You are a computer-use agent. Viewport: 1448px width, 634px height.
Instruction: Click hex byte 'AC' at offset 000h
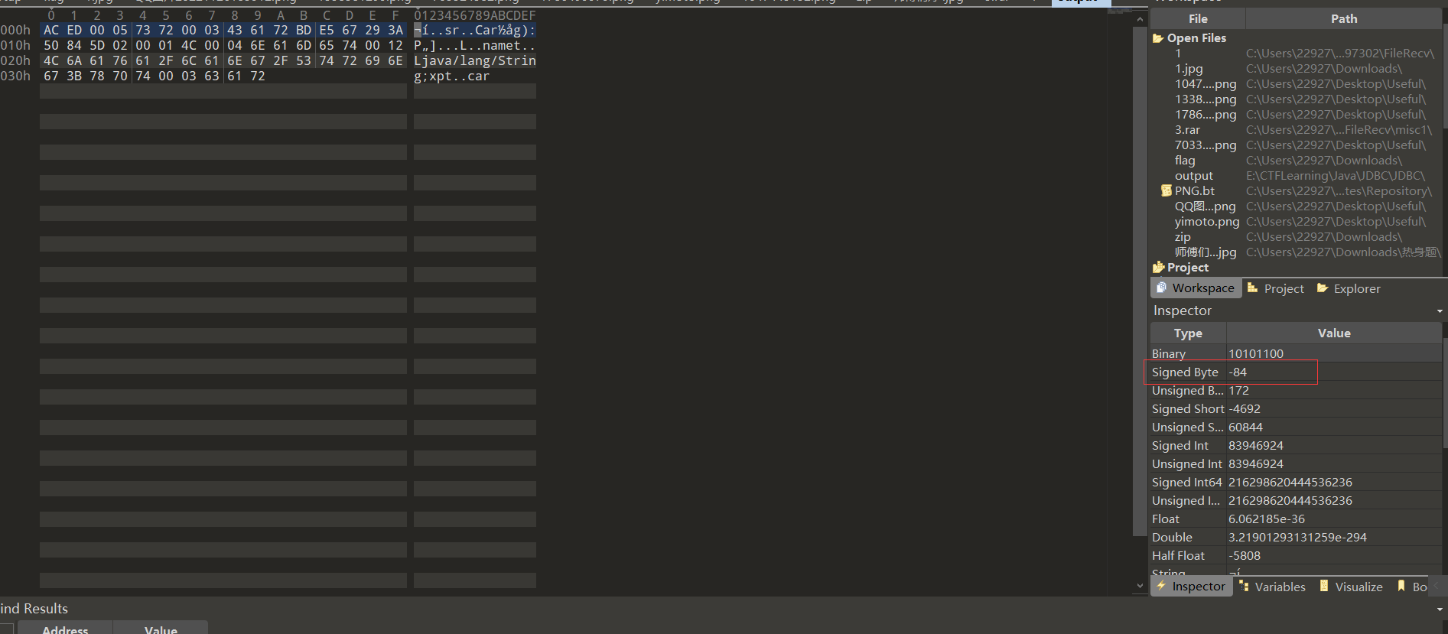click(51, 31)
